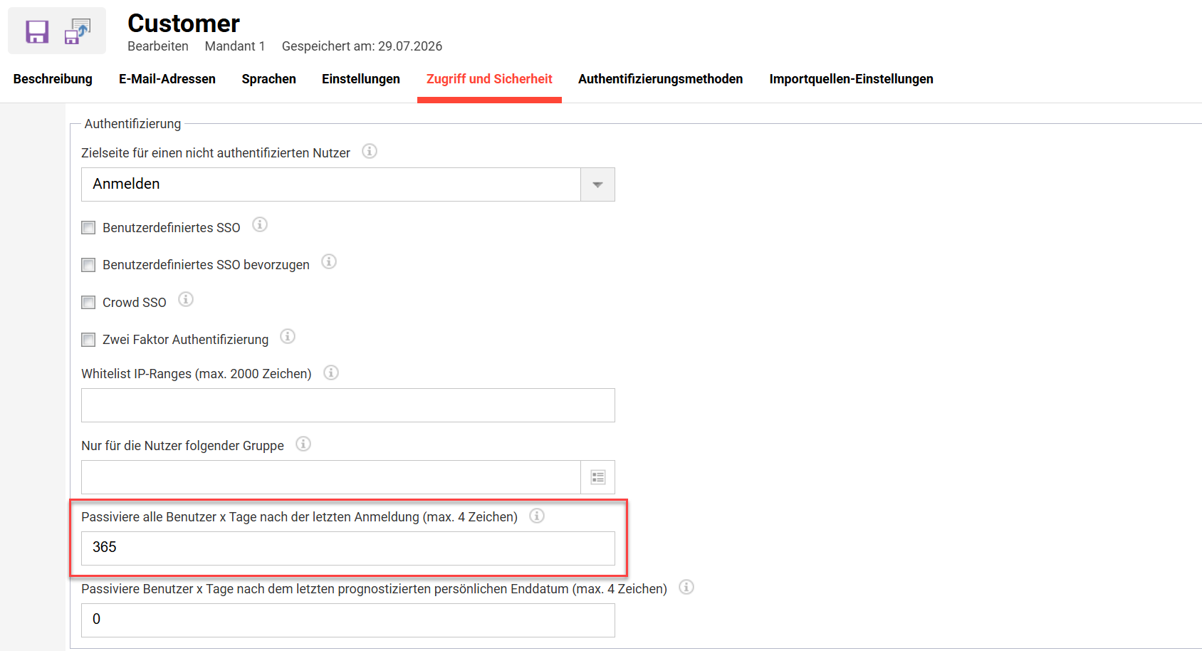Open the E-Mail-Adressen tab

167,79
